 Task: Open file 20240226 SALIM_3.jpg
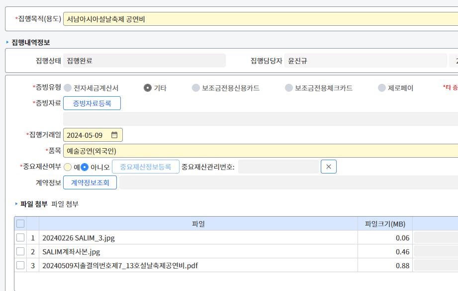pyautogui.click(x=79, y=238)
